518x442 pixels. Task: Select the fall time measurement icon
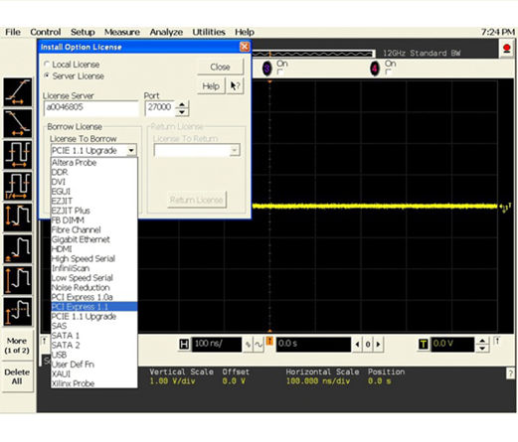pos(18,123)
